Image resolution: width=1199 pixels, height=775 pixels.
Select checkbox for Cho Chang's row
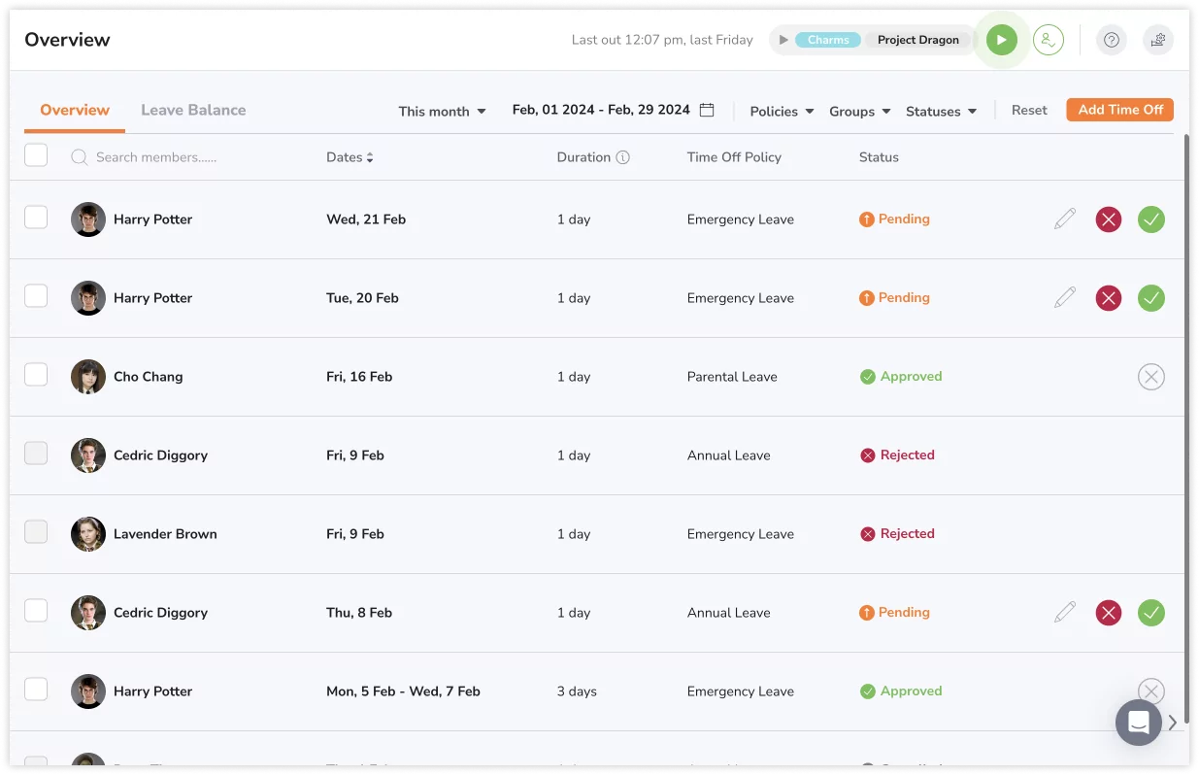36,375
